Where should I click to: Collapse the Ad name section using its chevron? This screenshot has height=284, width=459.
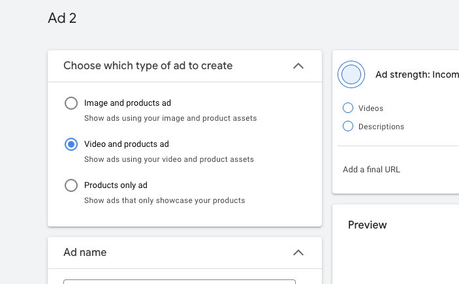tap(298, 253)
